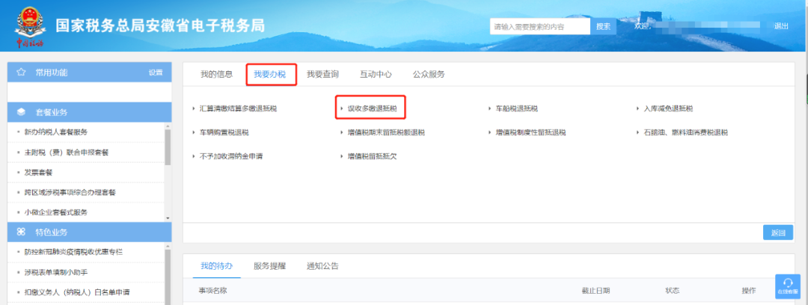Open 石脑油、燃料油消费税退税
Viewport: 808px width, 305px height.
coord(686,132)
